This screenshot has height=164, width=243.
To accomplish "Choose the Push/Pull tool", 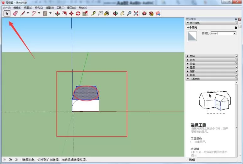I will coord(58,13).
